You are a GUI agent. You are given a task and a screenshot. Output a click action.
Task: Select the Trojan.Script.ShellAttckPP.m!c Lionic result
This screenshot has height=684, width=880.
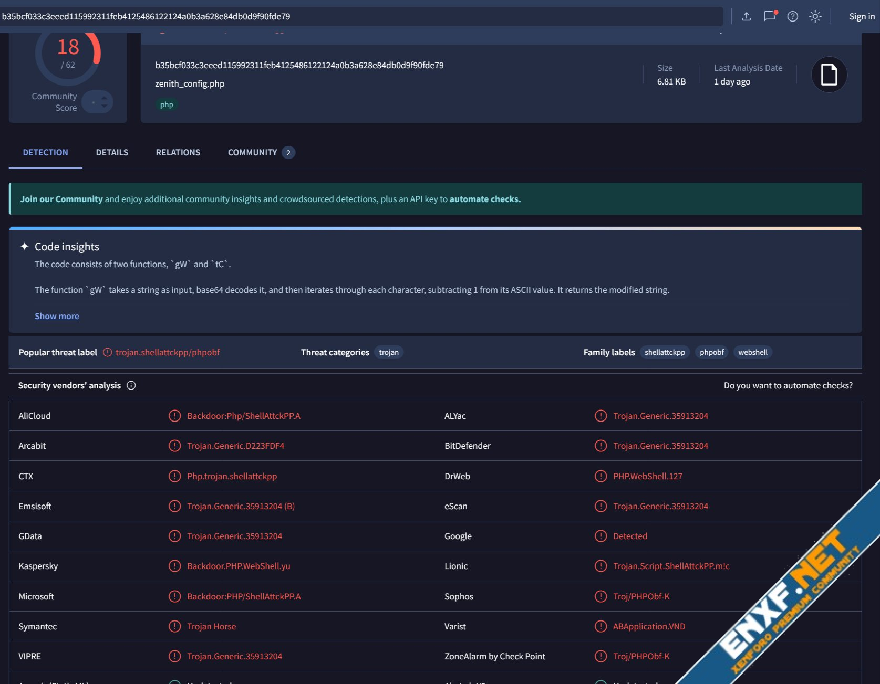coord(671,566)
